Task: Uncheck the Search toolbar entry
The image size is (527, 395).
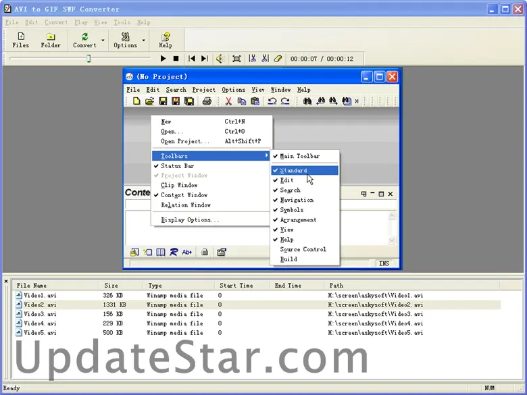Action: (305, 190)
